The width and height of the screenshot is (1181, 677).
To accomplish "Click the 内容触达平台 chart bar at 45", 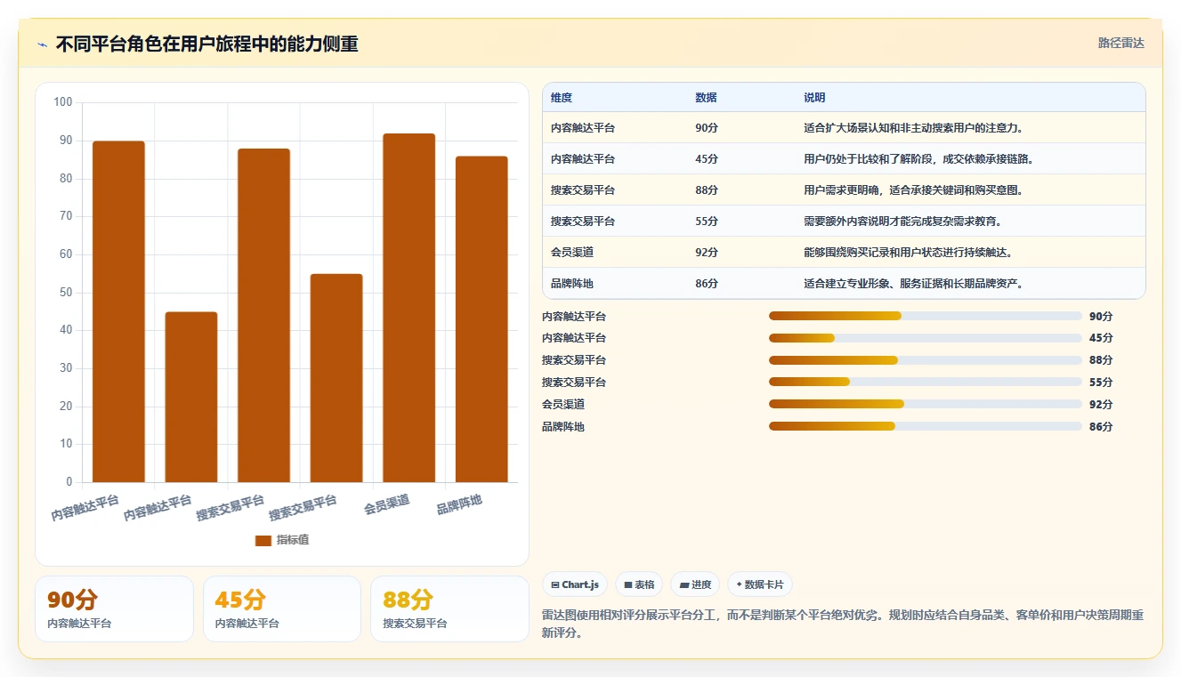I will pyautogui.click(x=191, y=397).
